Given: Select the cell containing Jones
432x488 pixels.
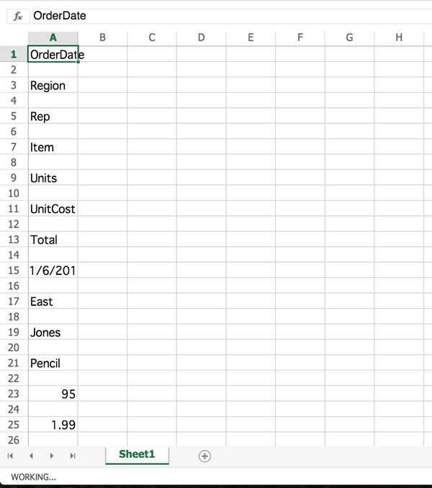Looking at the screenshot, I should tap(53, 332).
